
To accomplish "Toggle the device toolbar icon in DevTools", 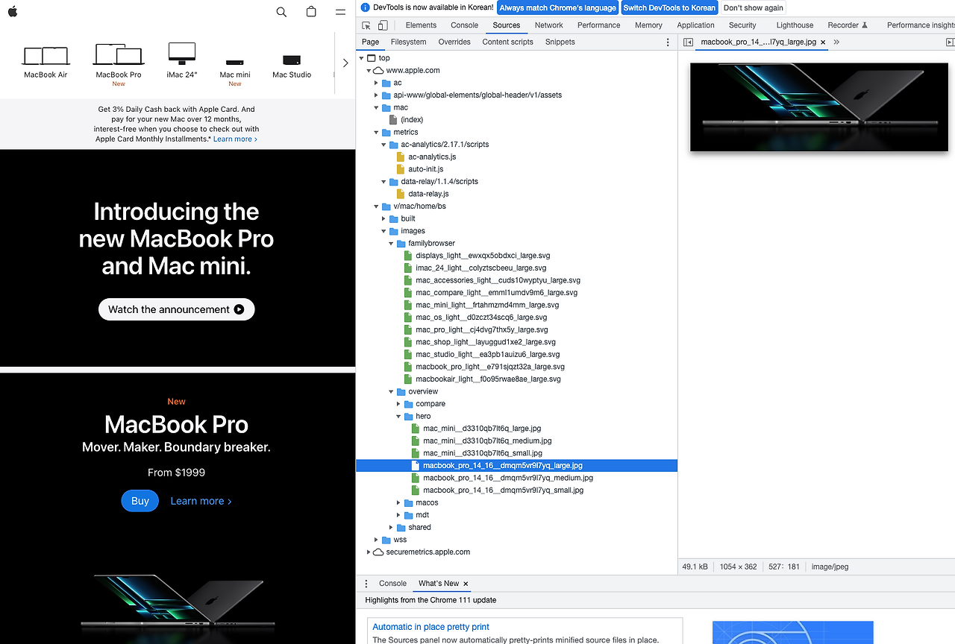I will coord(383,25).
